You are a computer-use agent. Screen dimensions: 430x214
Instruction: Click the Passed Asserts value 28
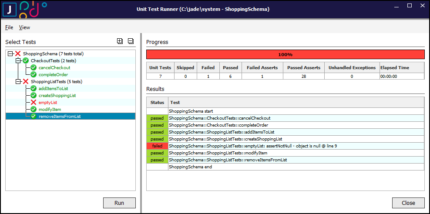coord(304,77)
